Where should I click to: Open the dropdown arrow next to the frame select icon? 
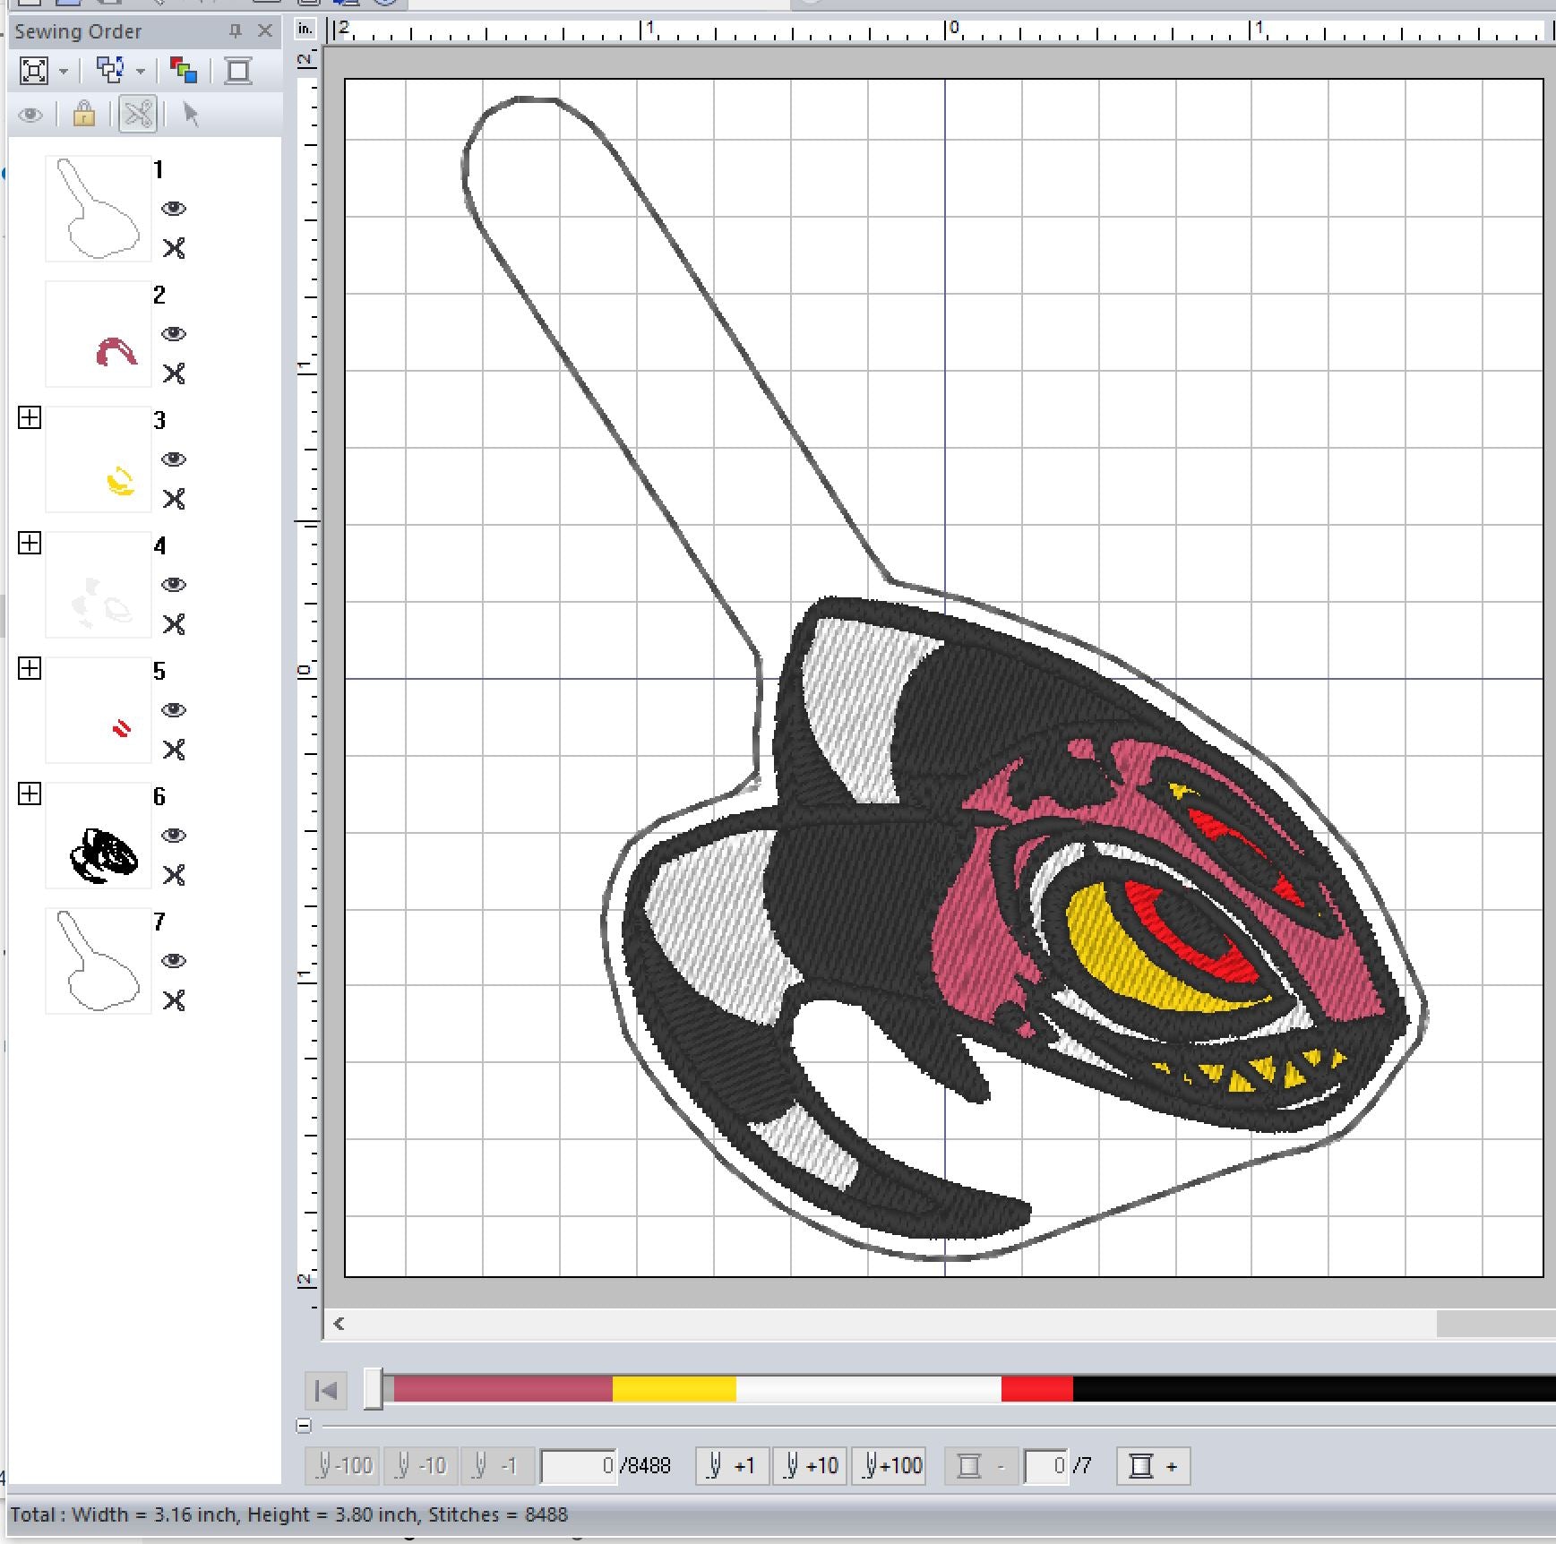point(63,71)
